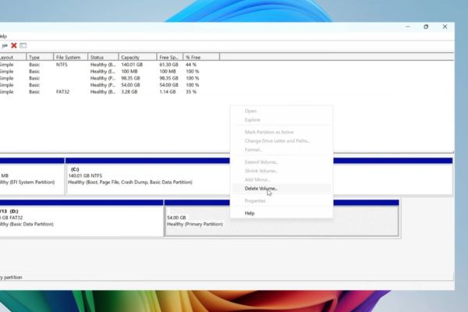Click the toolbar icon right of the red X
The image size is (468, 312).
pyautogui.click(x=23, y=45)
